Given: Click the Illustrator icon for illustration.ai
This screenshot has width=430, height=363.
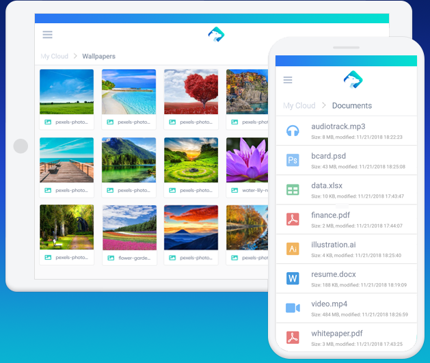Looking at the screenshot, I should (293, 249).
